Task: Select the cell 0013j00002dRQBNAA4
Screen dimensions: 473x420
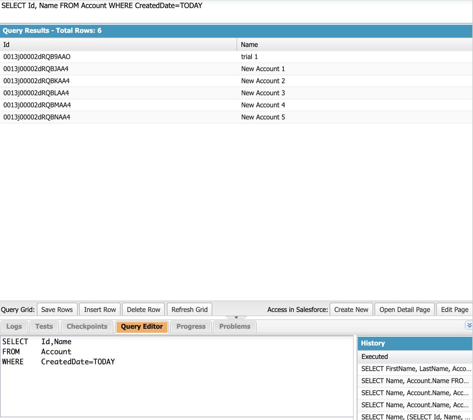Action: 118,117
